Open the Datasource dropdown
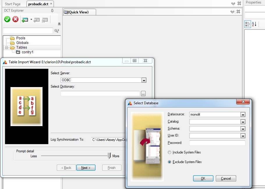Image resolution: width=265 pixels, height=189 pixels. [243, 114]
